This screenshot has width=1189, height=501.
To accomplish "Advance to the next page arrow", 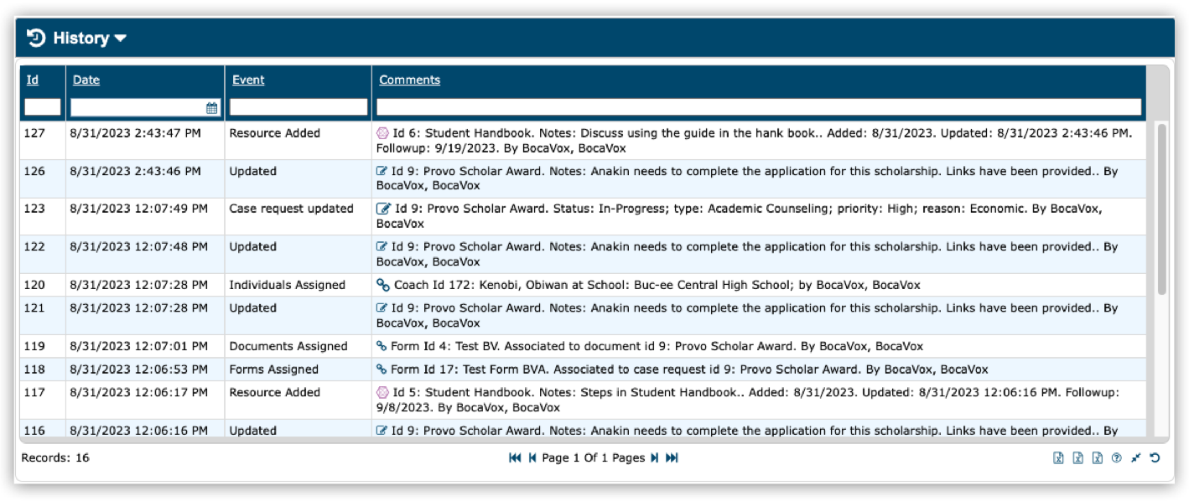I will (655, 457).
